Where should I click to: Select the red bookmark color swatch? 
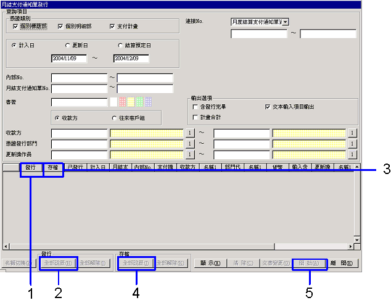(122, 102)
